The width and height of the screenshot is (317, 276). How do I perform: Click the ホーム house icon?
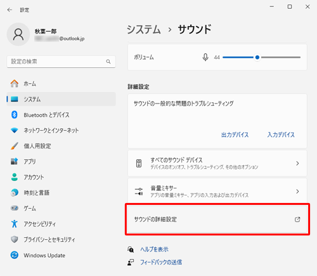point(15,84)
